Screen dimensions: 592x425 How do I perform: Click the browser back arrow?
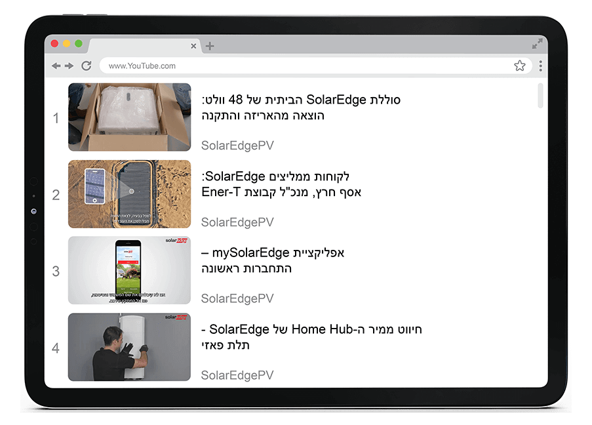click(x=56, y=66)
